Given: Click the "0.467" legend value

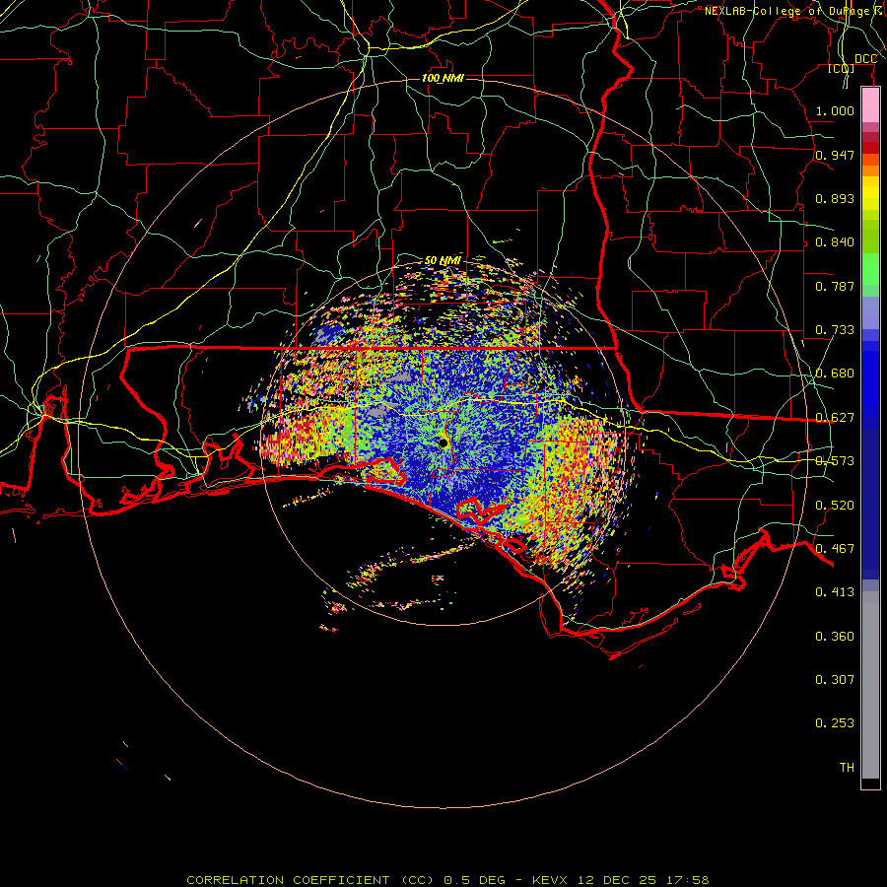Looking at the screenshot, I should coord(835,549).
